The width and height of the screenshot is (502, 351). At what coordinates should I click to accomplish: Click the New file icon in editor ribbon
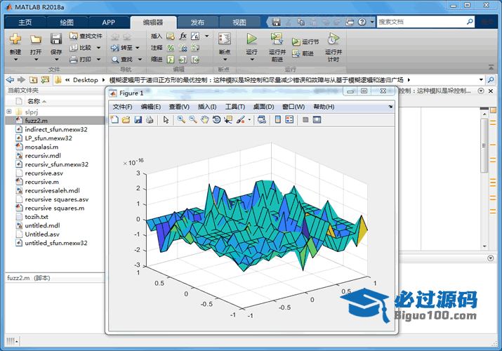[x=15, y=39]
